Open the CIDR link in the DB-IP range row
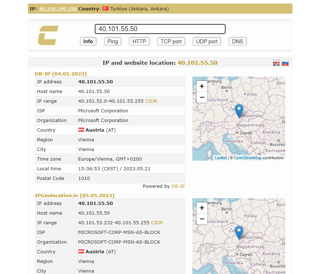The height and width of the screenshot is (274, 335). [151, 101]
